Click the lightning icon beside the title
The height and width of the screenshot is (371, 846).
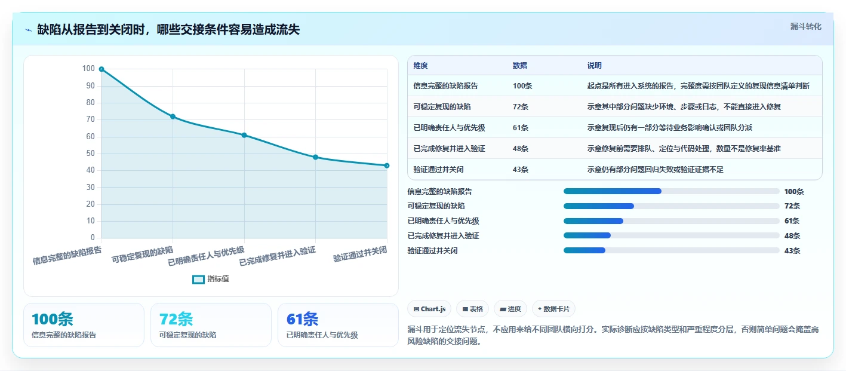(x=29, y=30)
